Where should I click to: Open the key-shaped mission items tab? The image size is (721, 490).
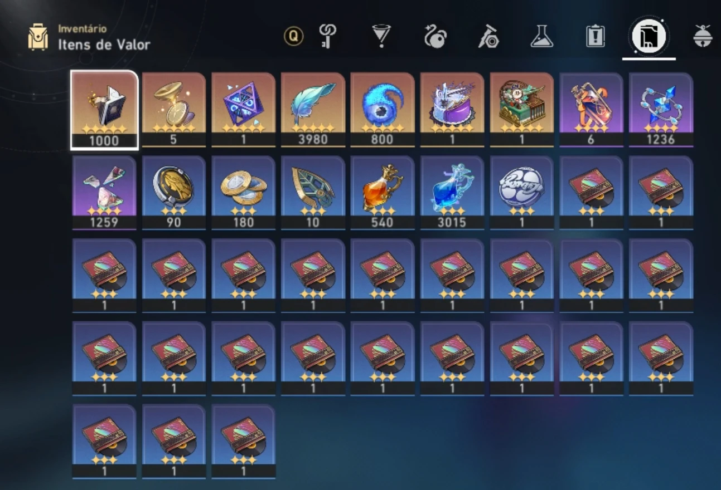tap(327, 37)
